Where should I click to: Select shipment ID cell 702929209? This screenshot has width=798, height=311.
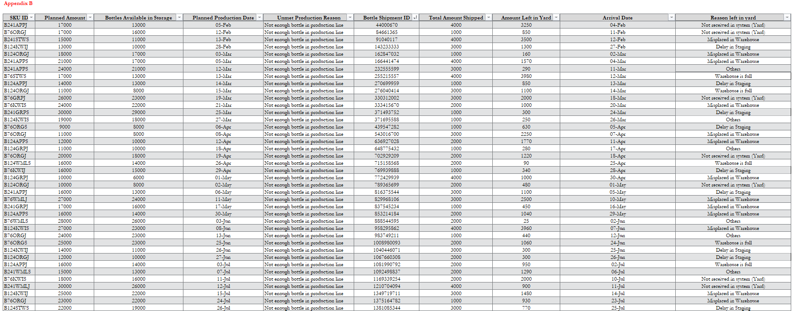click(x=386, y=156)
